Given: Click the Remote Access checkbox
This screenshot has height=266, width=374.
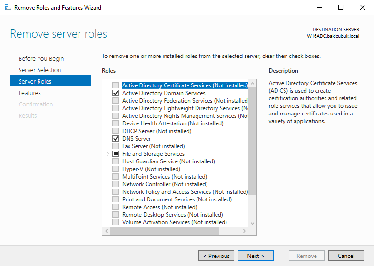Looking at the screenshot, I should point(116,207).
